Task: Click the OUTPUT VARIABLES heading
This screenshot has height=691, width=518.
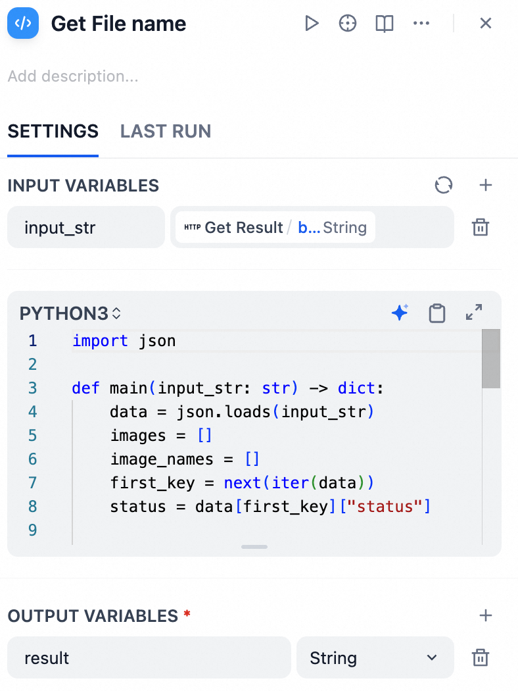Action: point(93,615)
